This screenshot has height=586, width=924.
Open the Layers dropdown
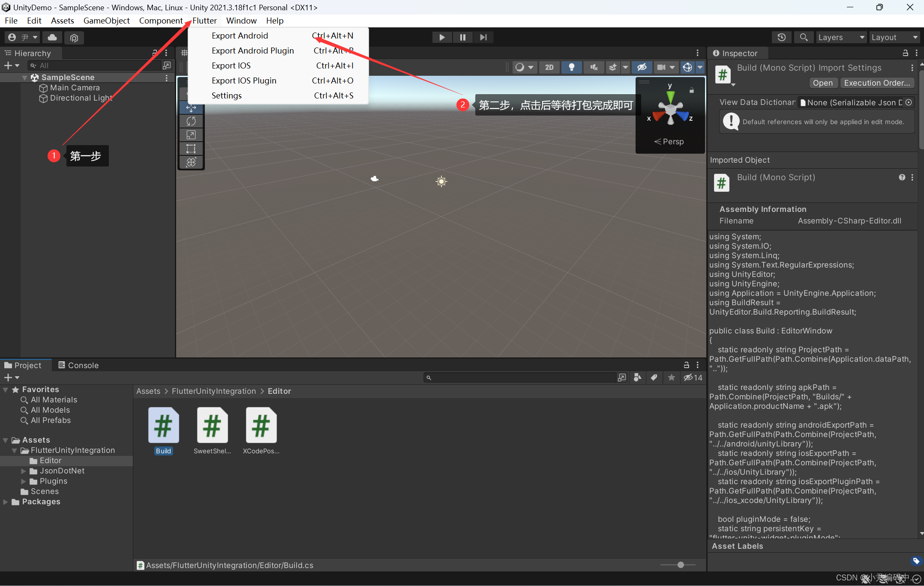pos(841,37)
